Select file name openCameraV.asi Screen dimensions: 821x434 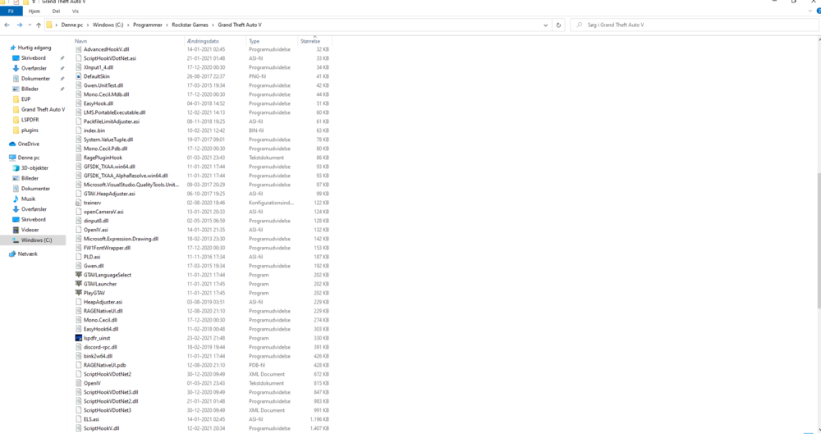pos(103,212)
